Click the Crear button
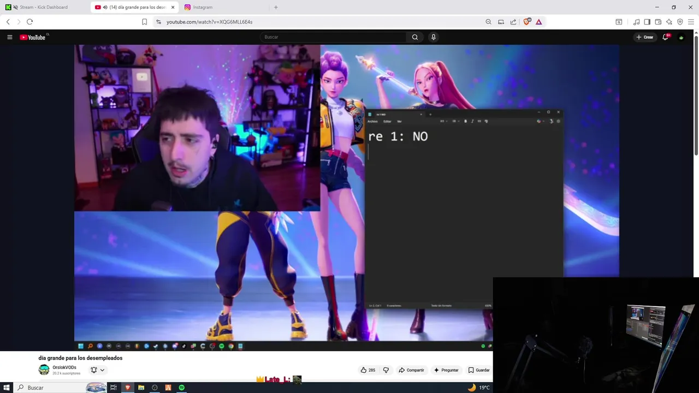 click(645, 37)
